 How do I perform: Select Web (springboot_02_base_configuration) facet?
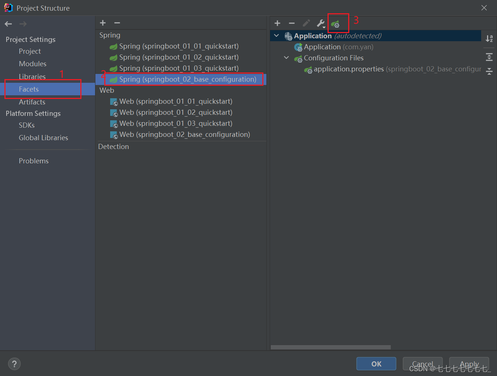(181, 134)
